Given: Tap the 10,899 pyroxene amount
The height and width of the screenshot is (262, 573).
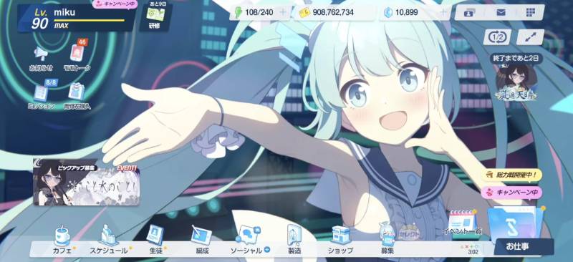Looking at the screenshot, I should click(406, 12).
